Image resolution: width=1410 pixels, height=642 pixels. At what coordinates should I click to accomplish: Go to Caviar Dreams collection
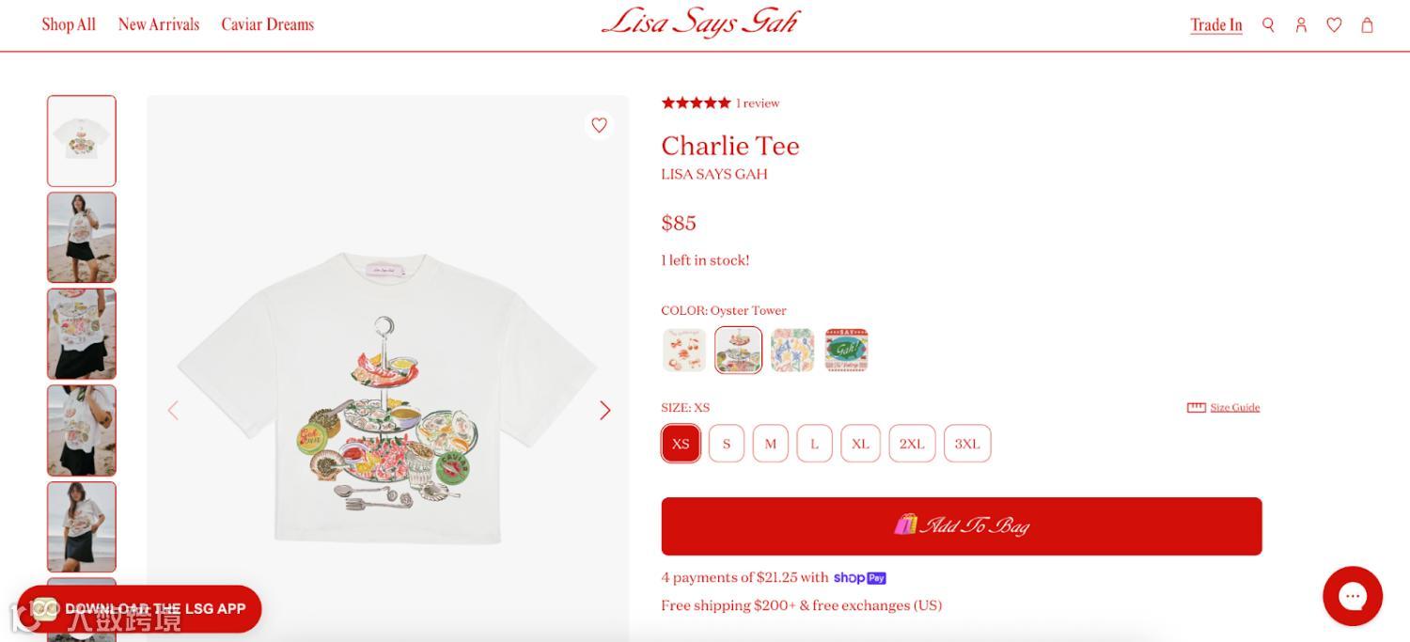pos(268,24)
